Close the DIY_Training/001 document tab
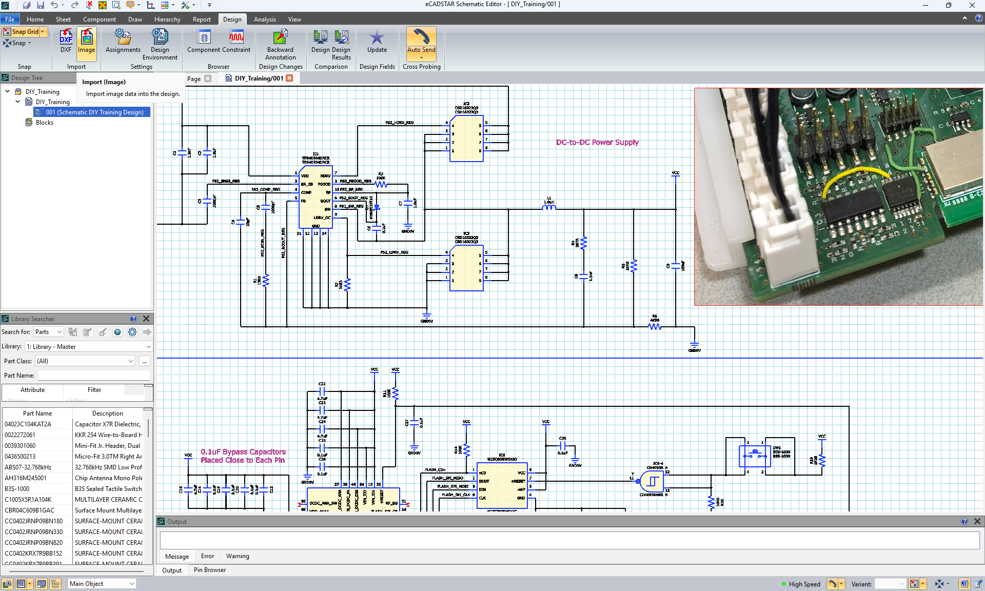985x591 pixels. click(x=289, y=78)
